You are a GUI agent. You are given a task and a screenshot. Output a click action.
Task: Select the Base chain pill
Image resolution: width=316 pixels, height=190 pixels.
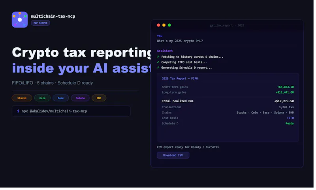coord(61,99)
